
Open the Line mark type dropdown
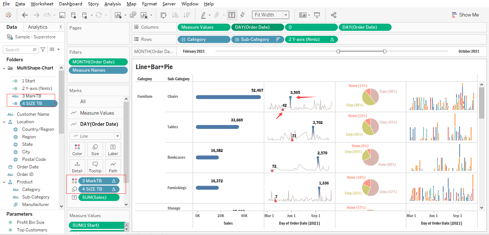click(117, 136)
